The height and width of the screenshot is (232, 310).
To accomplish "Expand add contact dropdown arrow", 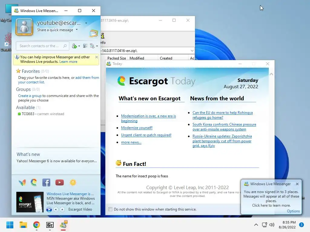I will point(79,46).
